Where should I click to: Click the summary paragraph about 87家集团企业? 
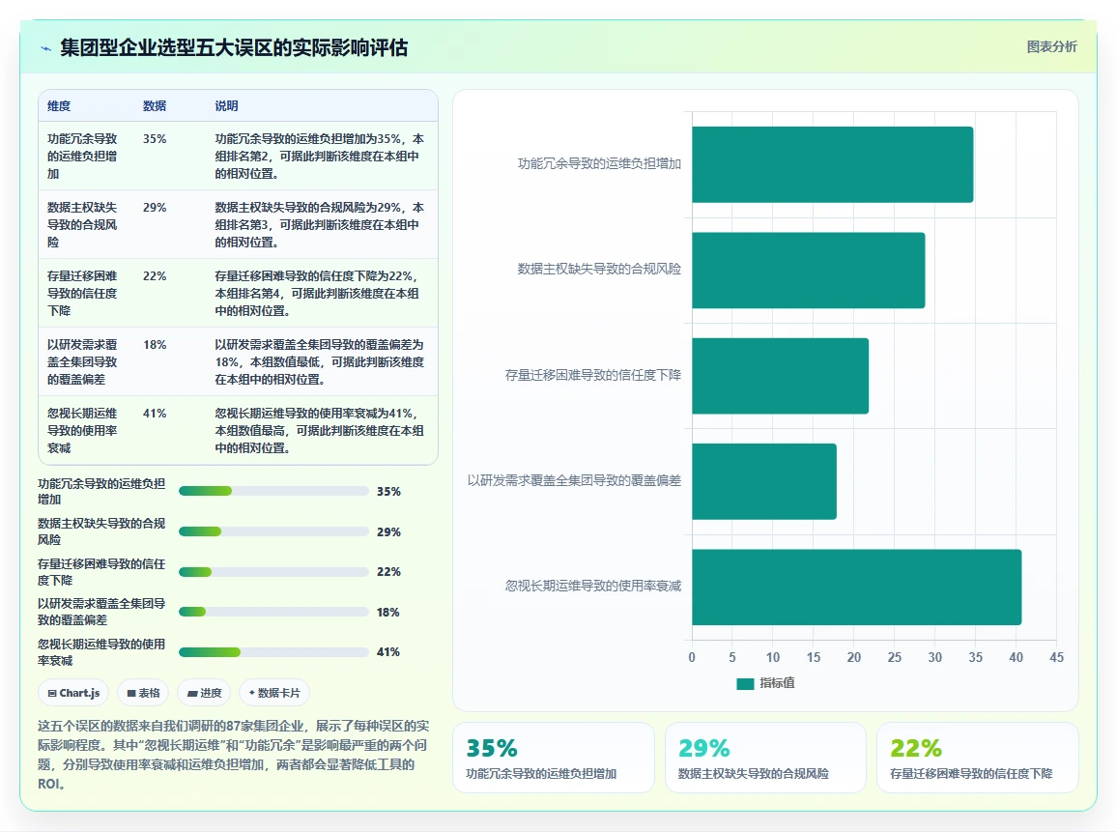point(234,755)
